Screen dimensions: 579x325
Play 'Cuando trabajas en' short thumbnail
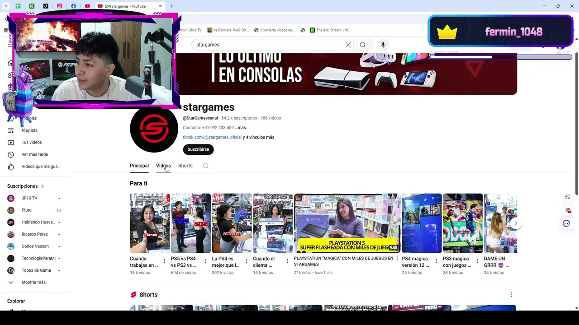point(150,223)
